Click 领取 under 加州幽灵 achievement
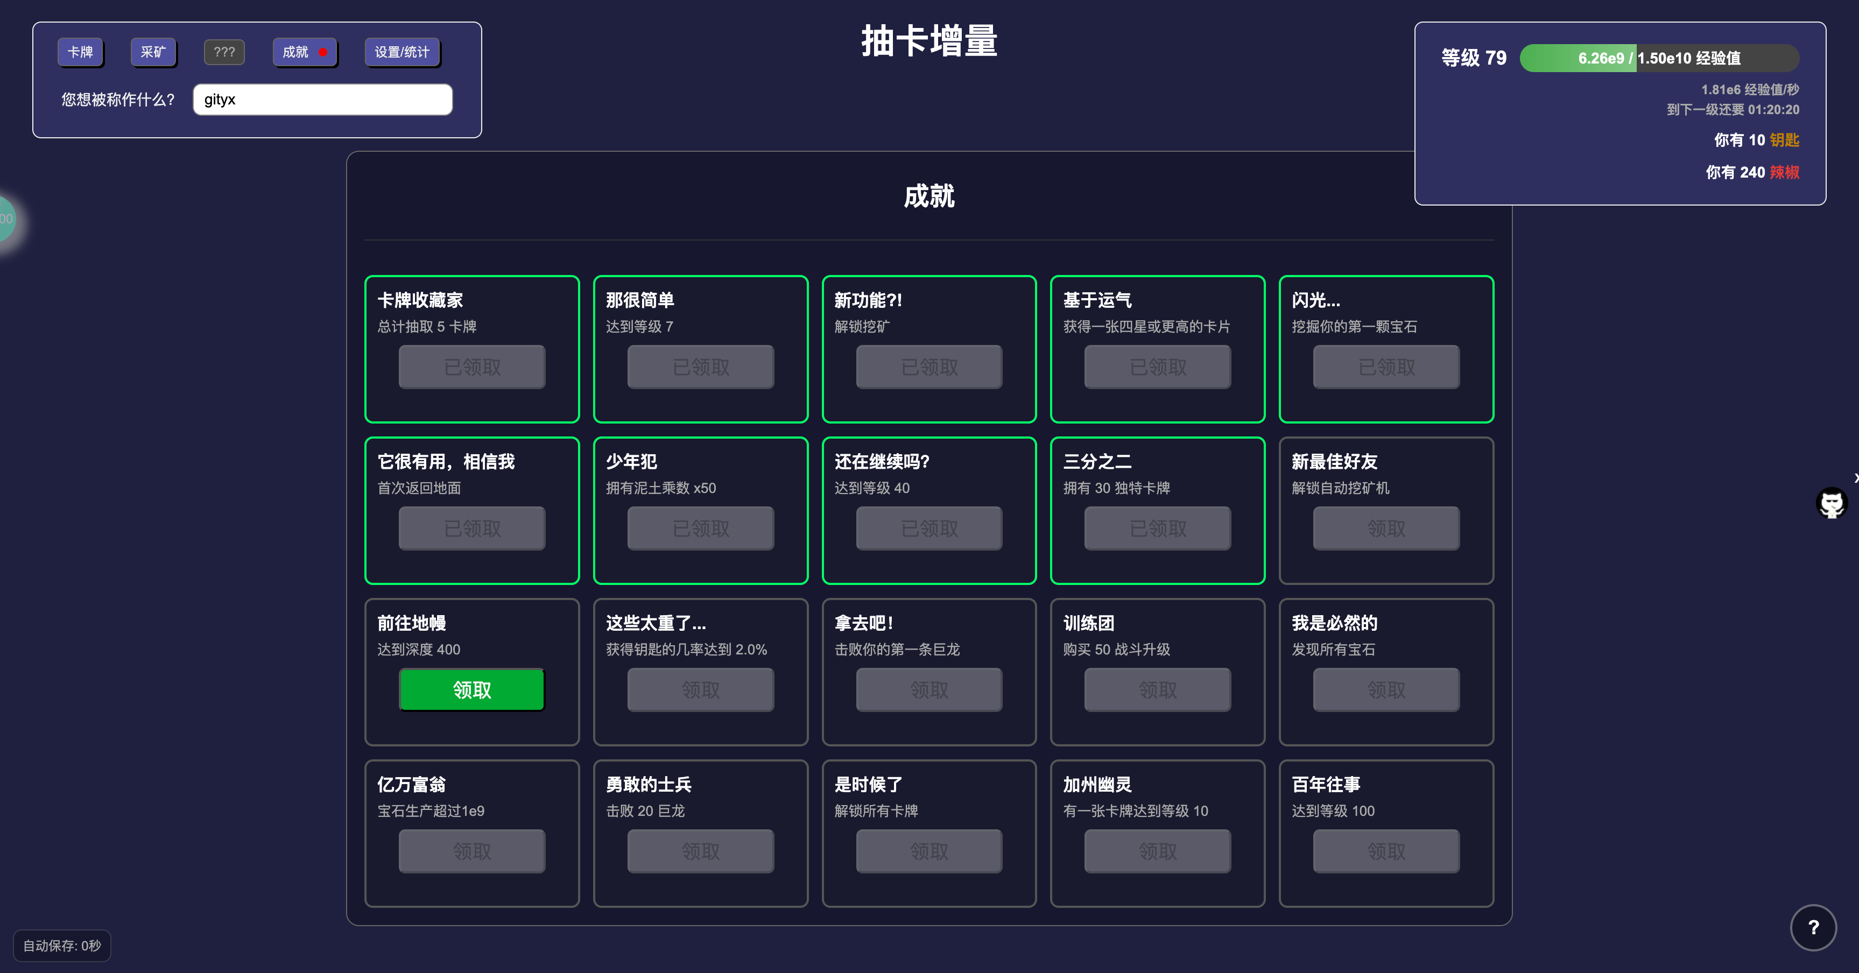Viewport: 1859px width, 973px height. point(1157,851)
